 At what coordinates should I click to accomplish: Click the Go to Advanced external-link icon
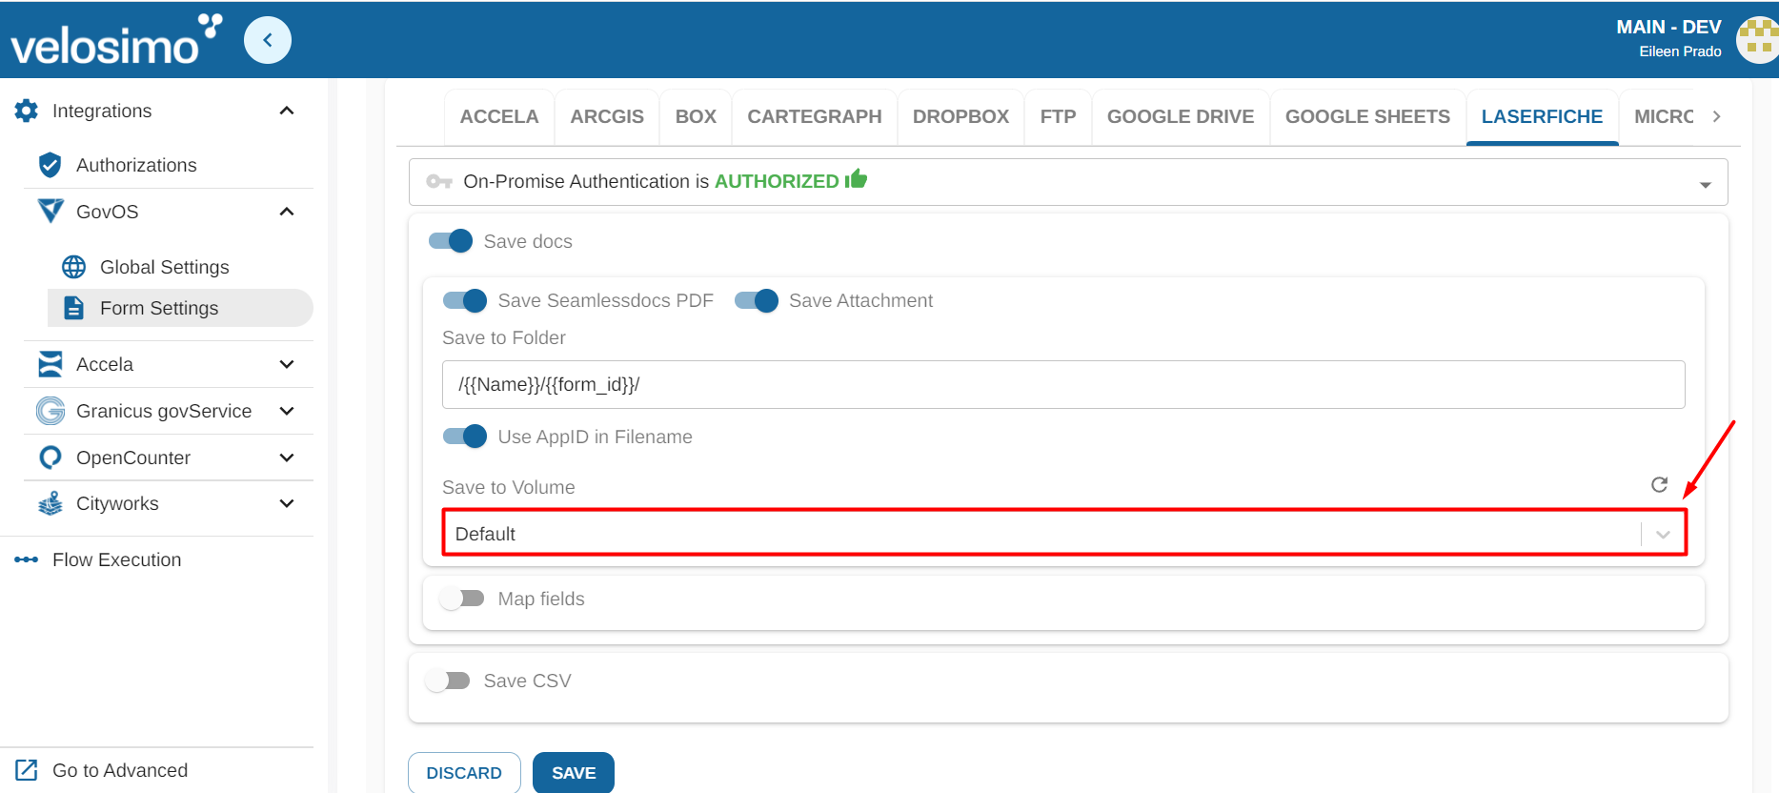[27, 770]
